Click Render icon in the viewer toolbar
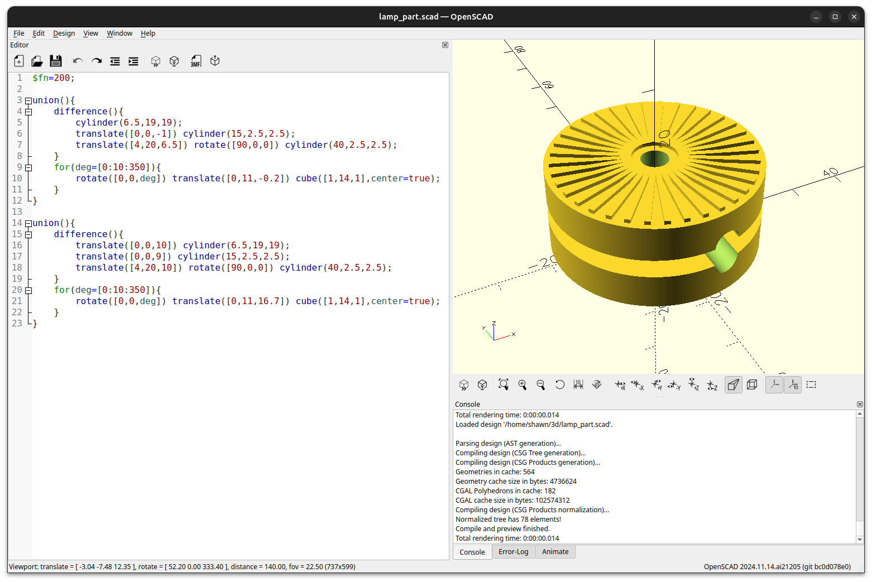This screenshot has height=582, width=872. click(482, 384)
